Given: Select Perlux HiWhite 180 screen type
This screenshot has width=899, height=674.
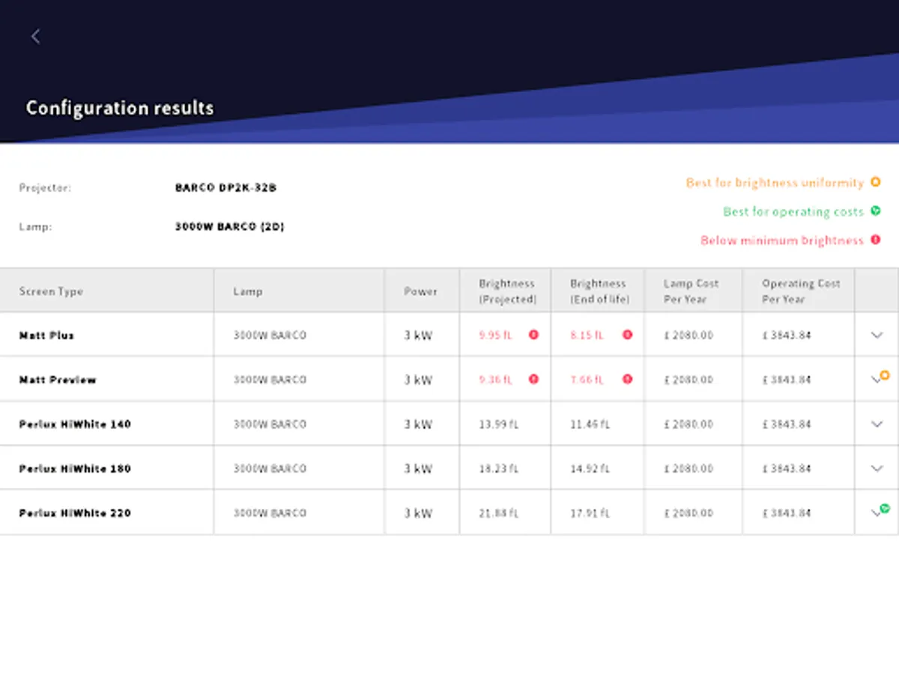Looking at the screenshot, I should (75, 469).
